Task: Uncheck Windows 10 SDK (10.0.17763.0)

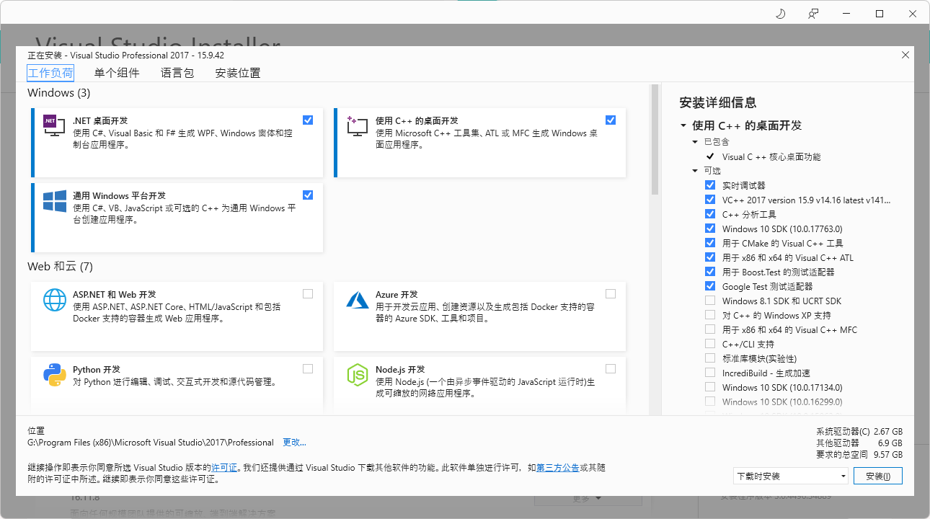Action: pos(710,229)
